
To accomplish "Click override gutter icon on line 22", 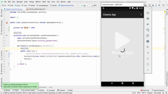I will (7, 51).
